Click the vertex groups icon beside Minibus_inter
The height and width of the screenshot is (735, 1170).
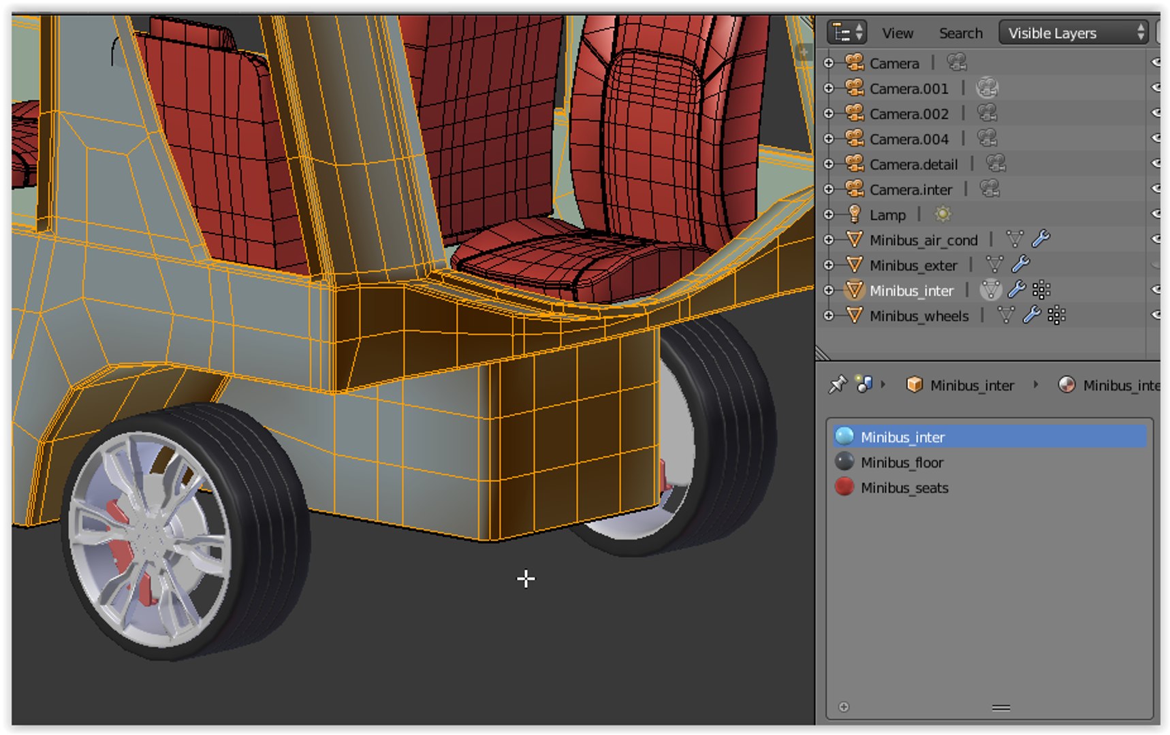pos(1041,291)
